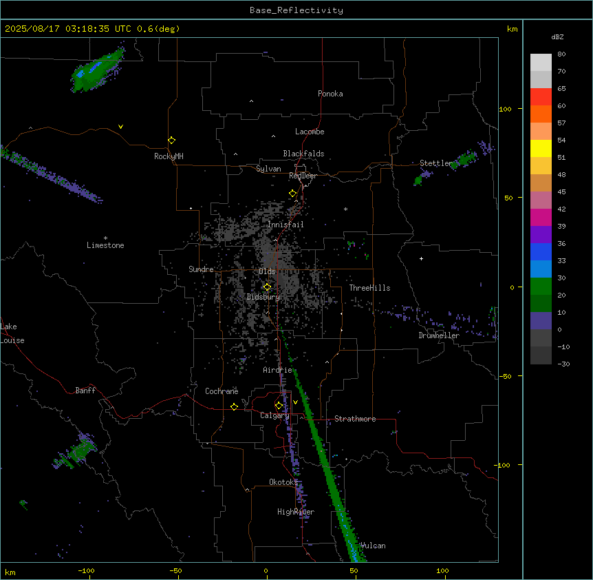Click the yellow diamond marker above Didsbury
Image resolution: width=593 pixels, height=580 pixels.
pyautogui.click(x=267, y=287)
